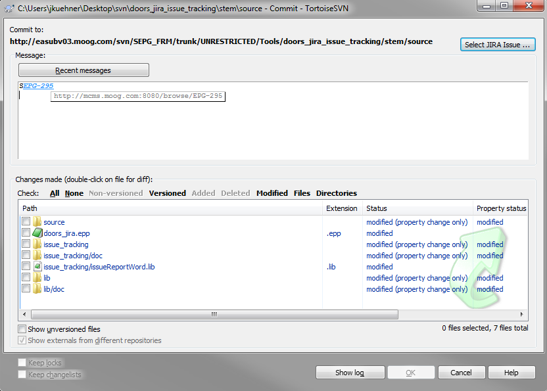
Task: Check the lib/doc checkbox
Action: pos(26,288)
